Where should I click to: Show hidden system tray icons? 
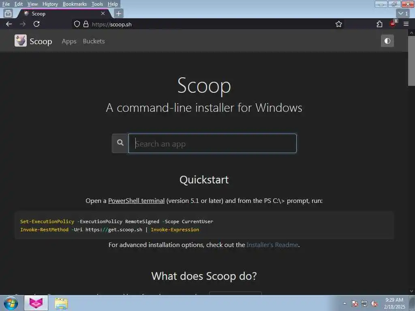tap(344, 304)
